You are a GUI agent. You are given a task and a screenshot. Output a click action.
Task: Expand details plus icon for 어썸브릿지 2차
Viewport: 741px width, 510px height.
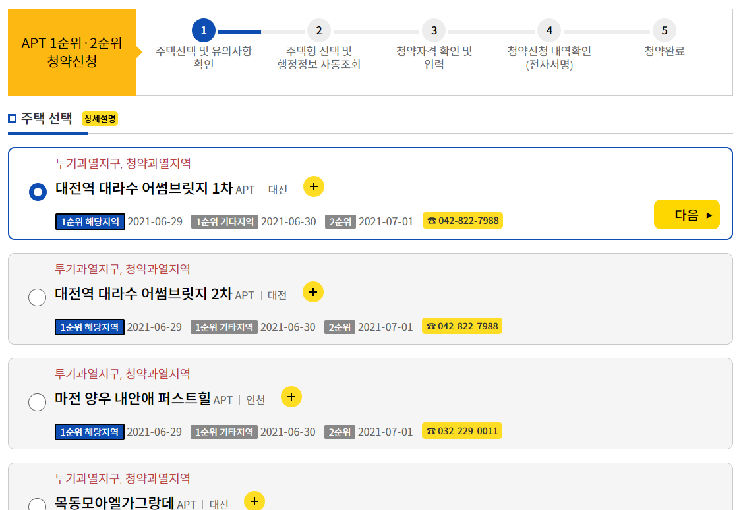(x=313, y=292)
